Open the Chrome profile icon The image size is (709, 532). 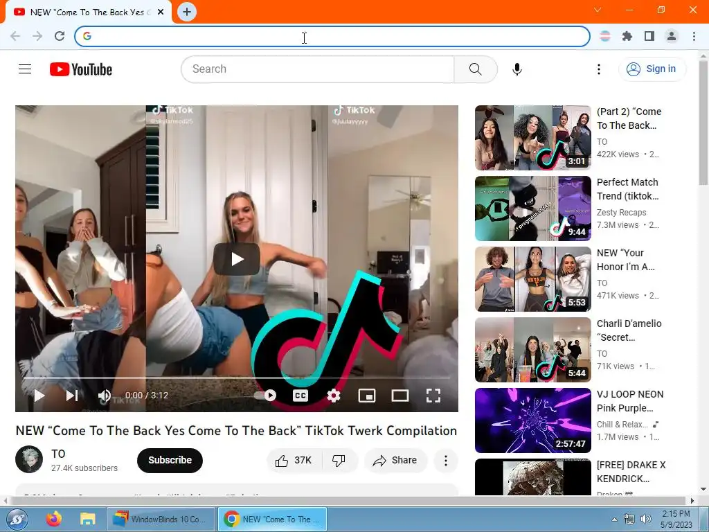(x=672, y=36)
